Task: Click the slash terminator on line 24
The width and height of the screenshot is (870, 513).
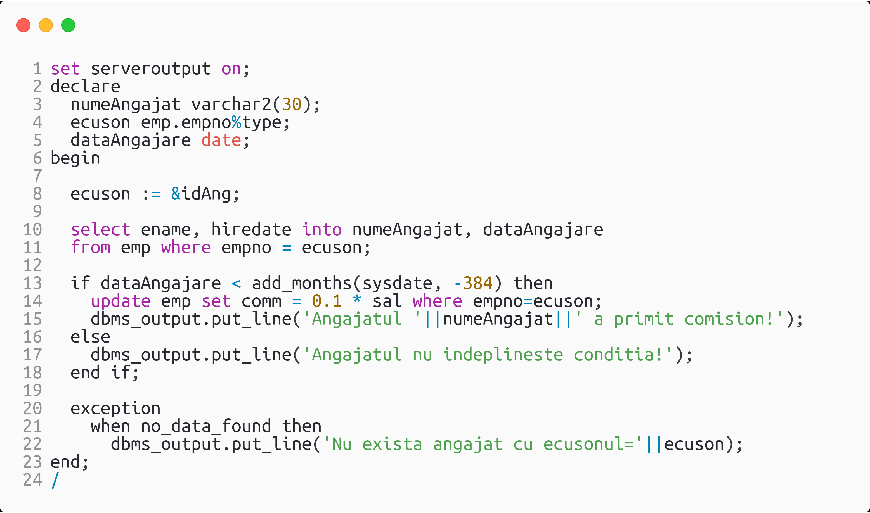Action: click(x=55, y=480)
